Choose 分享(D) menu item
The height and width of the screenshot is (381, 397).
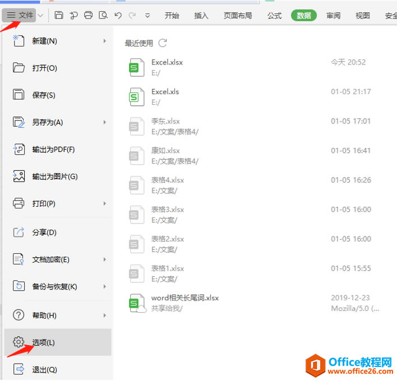pyautogui.click(x=58, y=233)
